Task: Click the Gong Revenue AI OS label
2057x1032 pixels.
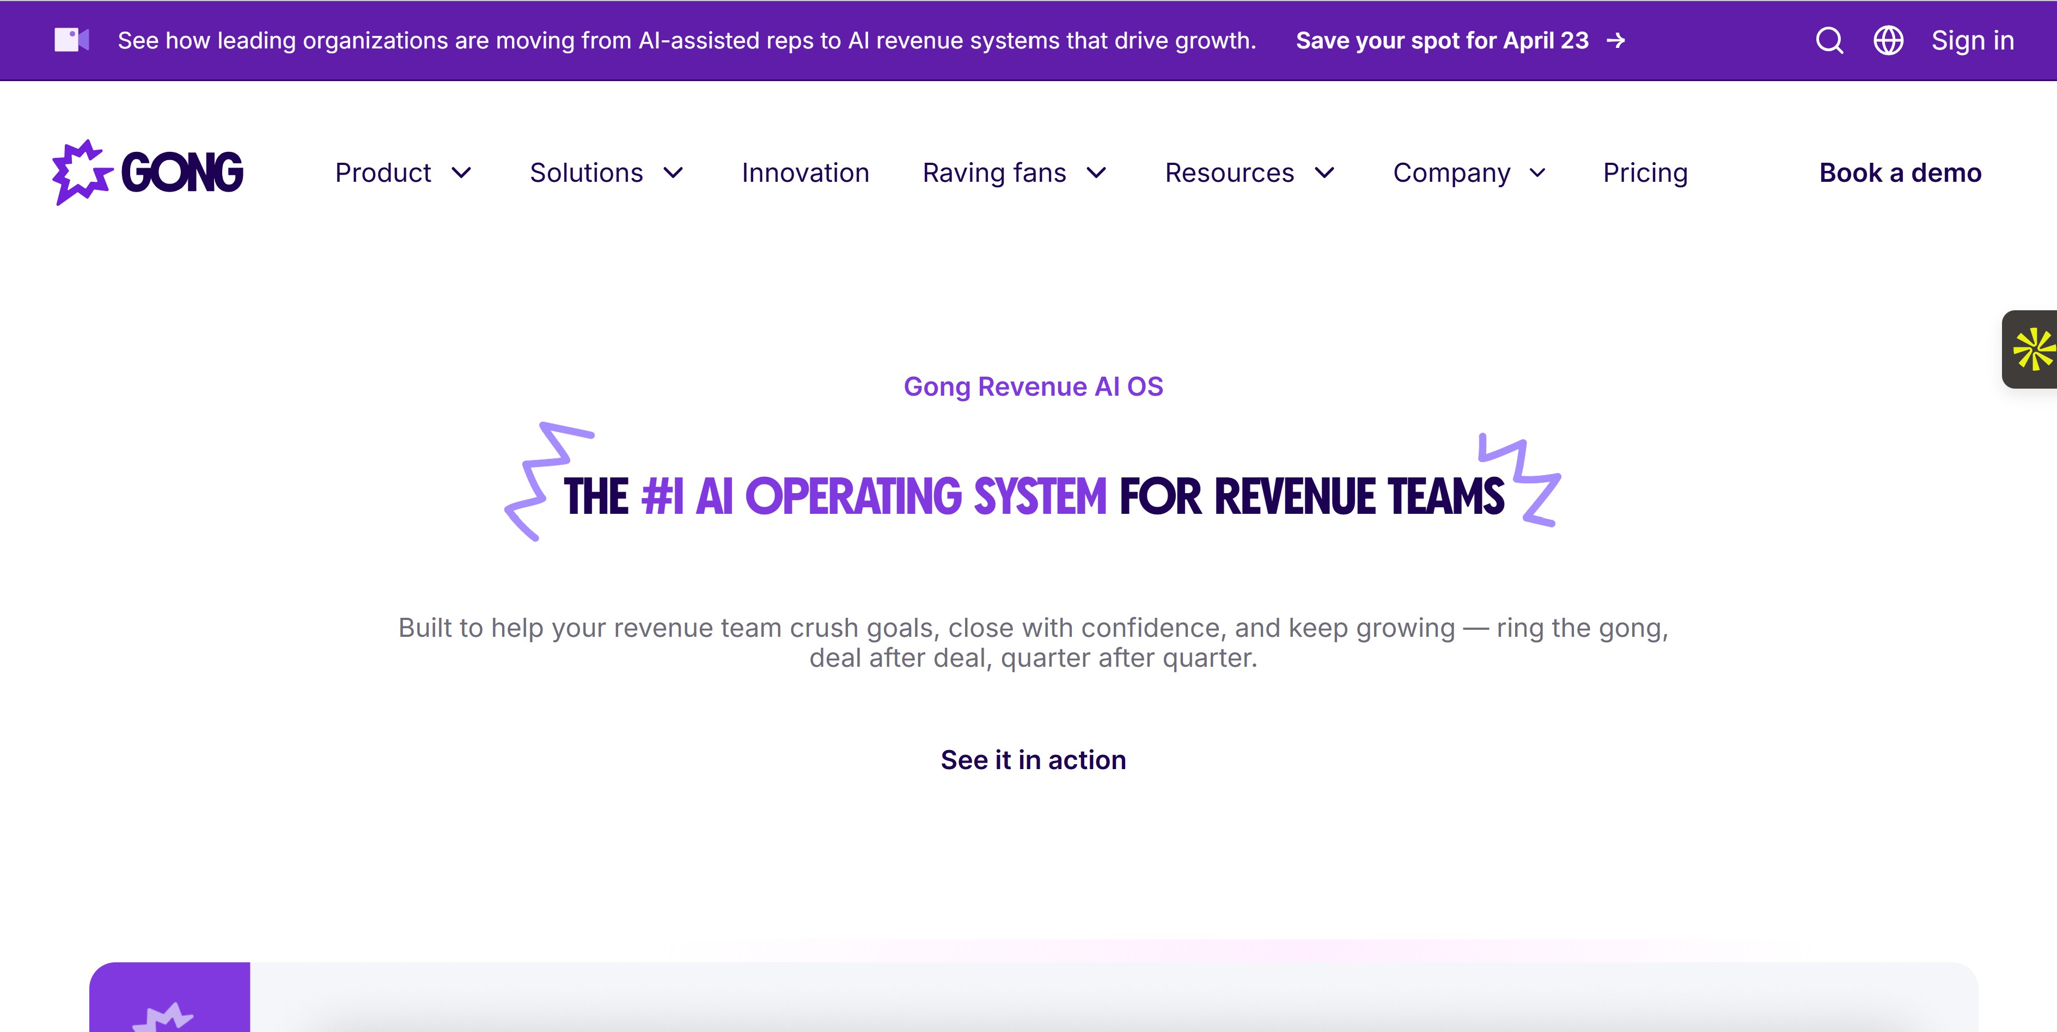Action: point(1033,386)
